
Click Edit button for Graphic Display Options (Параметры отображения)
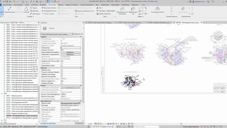[71, 54]
